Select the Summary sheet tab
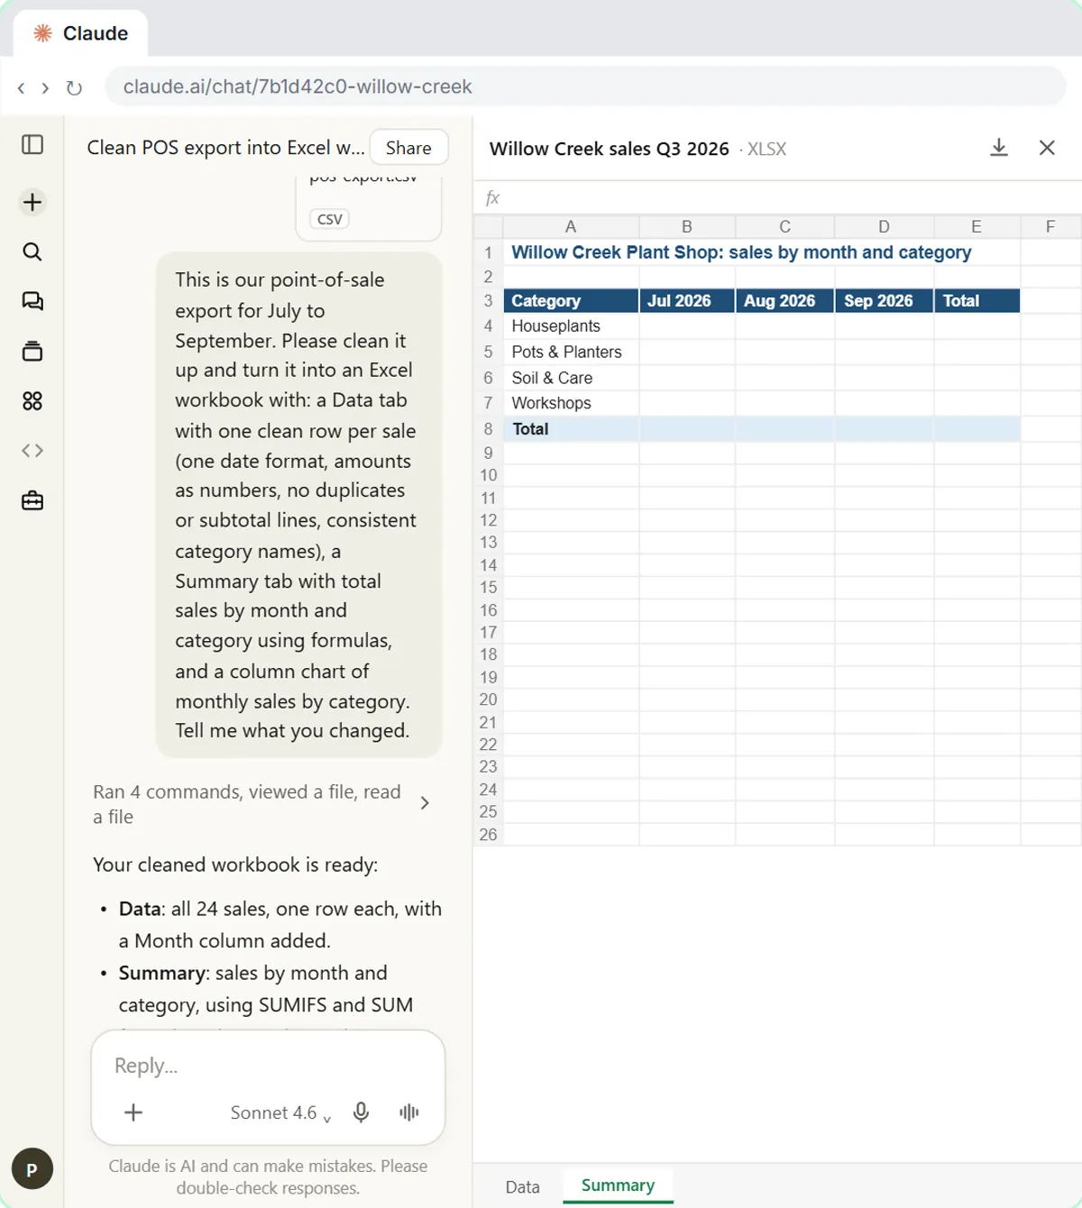Image resolution: width=1082 pixels, height=1208 pixels. (618, 1185)
